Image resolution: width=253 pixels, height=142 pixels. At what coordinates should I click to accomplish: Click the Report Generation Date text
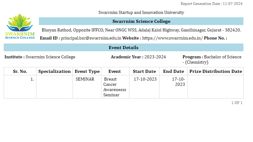[x=212, y=4]
